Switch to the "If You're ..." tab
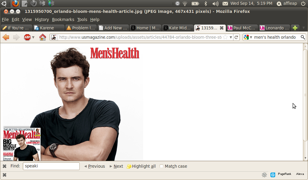This screenshot has height=180, width=308. pyautogui.click(x=16, y=28)
